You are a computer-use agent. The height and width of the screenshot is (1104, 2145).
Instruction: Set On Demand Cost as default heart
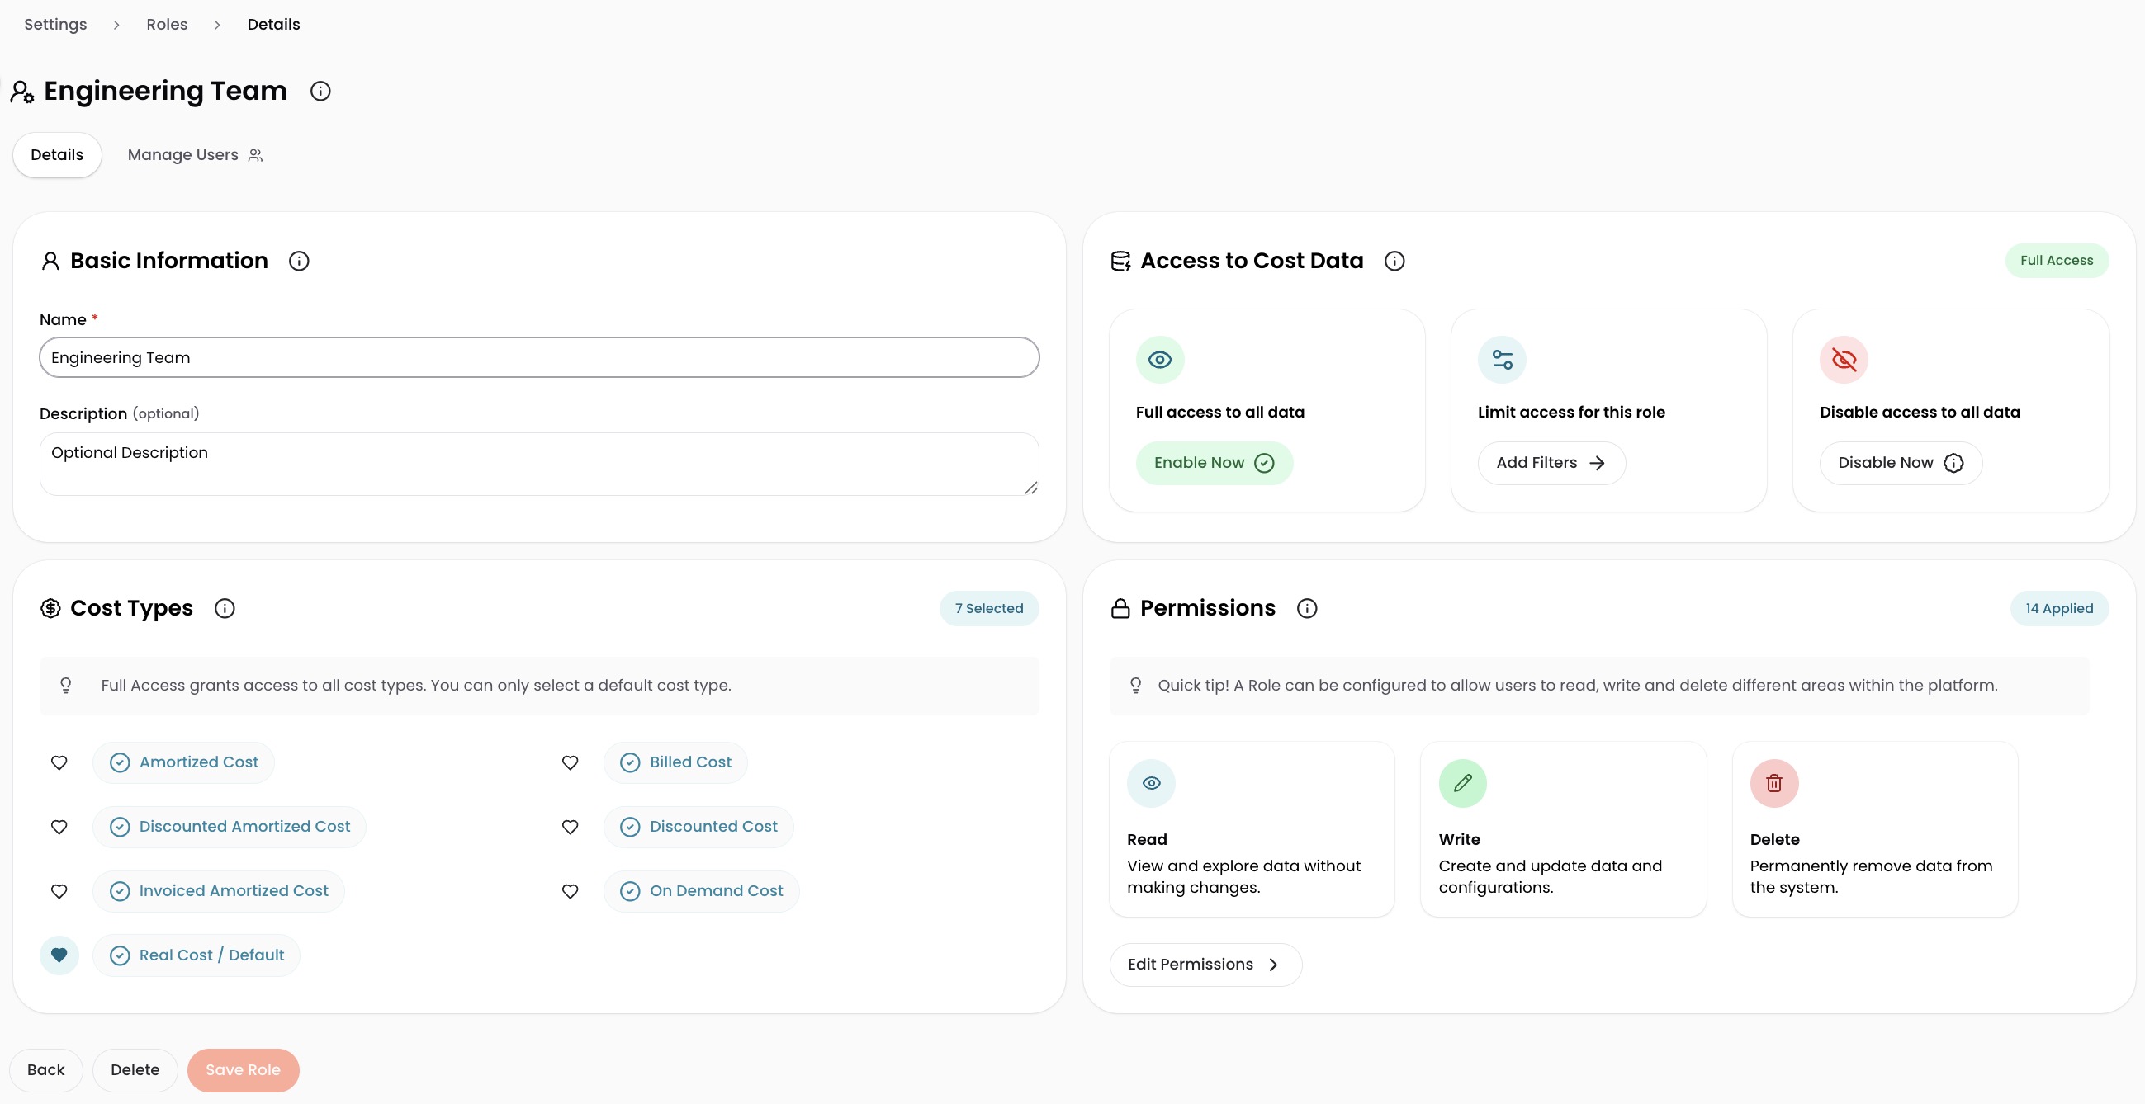point(571,891)
